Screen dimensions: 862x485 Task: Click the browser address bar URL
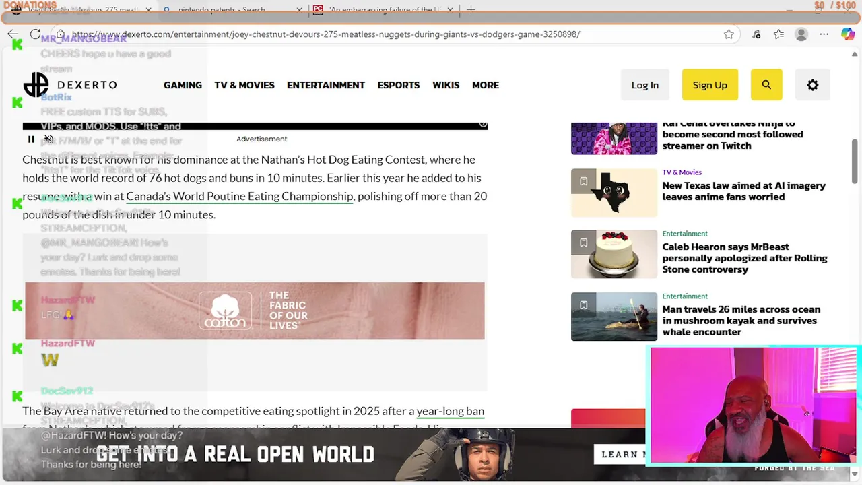(326, 34)
